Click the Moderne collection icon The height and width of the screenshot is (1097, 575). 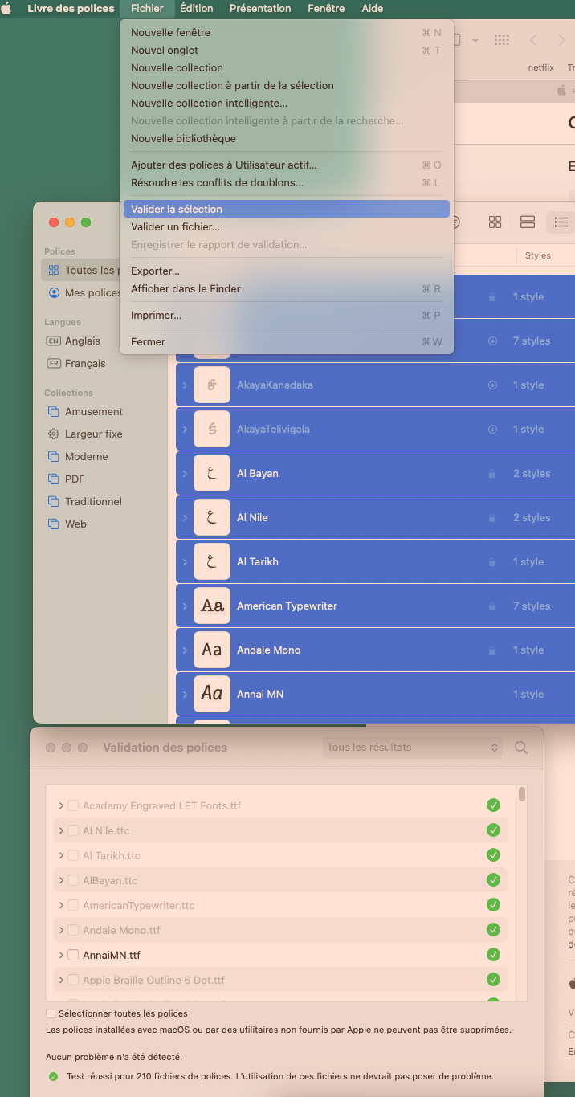click(x=54, y=457)
